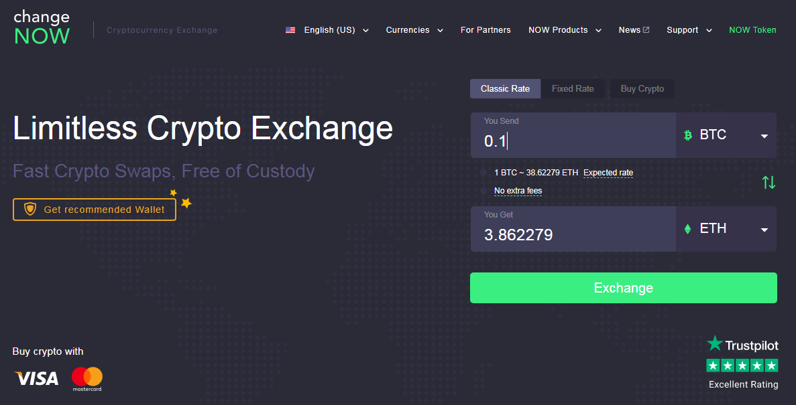Click the Excellent Rating text
Viewport: 796px width, 405px height.
pos(743,385)
